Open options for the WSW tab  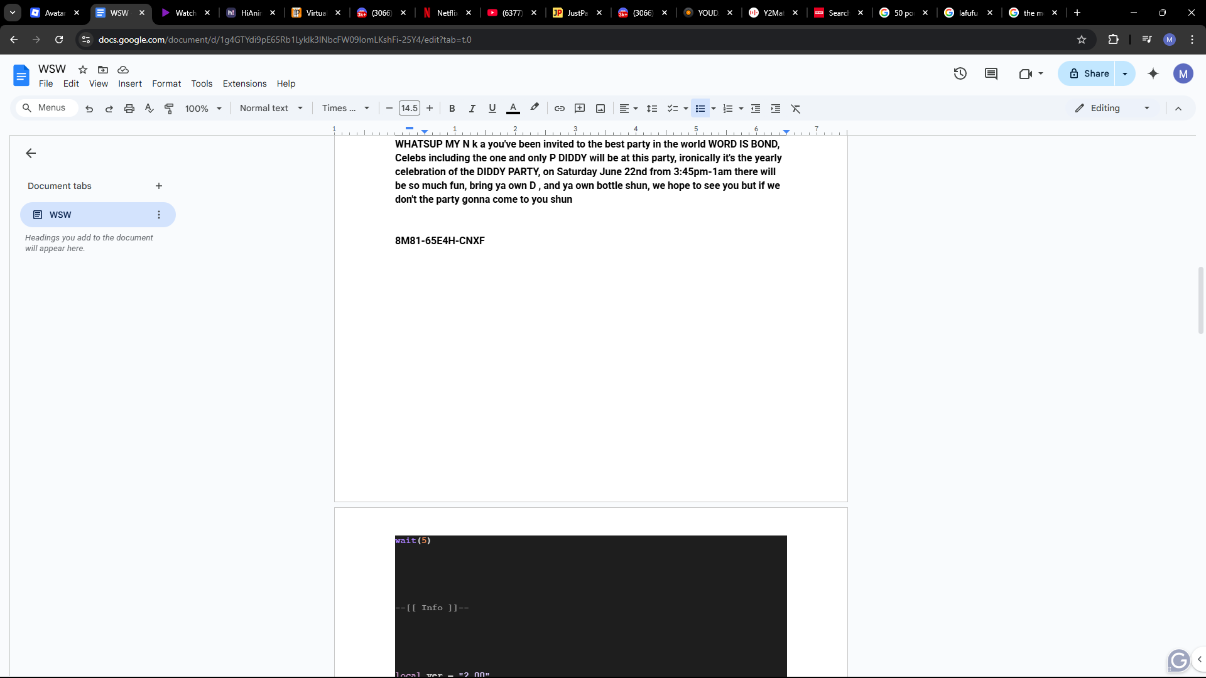159,215
